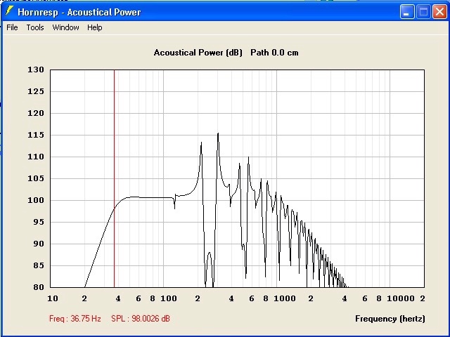Click the 100 y-axis label
Image resolution: width=450 pixels, height=337 pixels.
(x=36, y=200)
